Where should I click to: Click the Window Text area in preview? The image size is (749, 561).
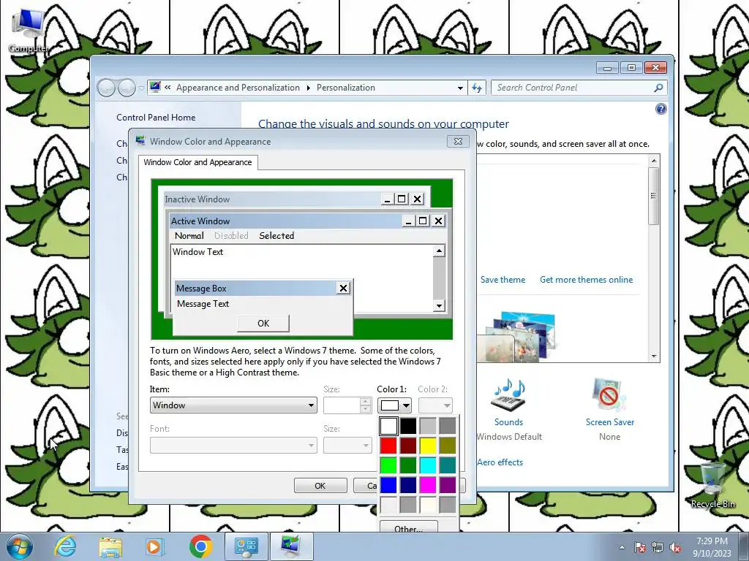(197, 252)
